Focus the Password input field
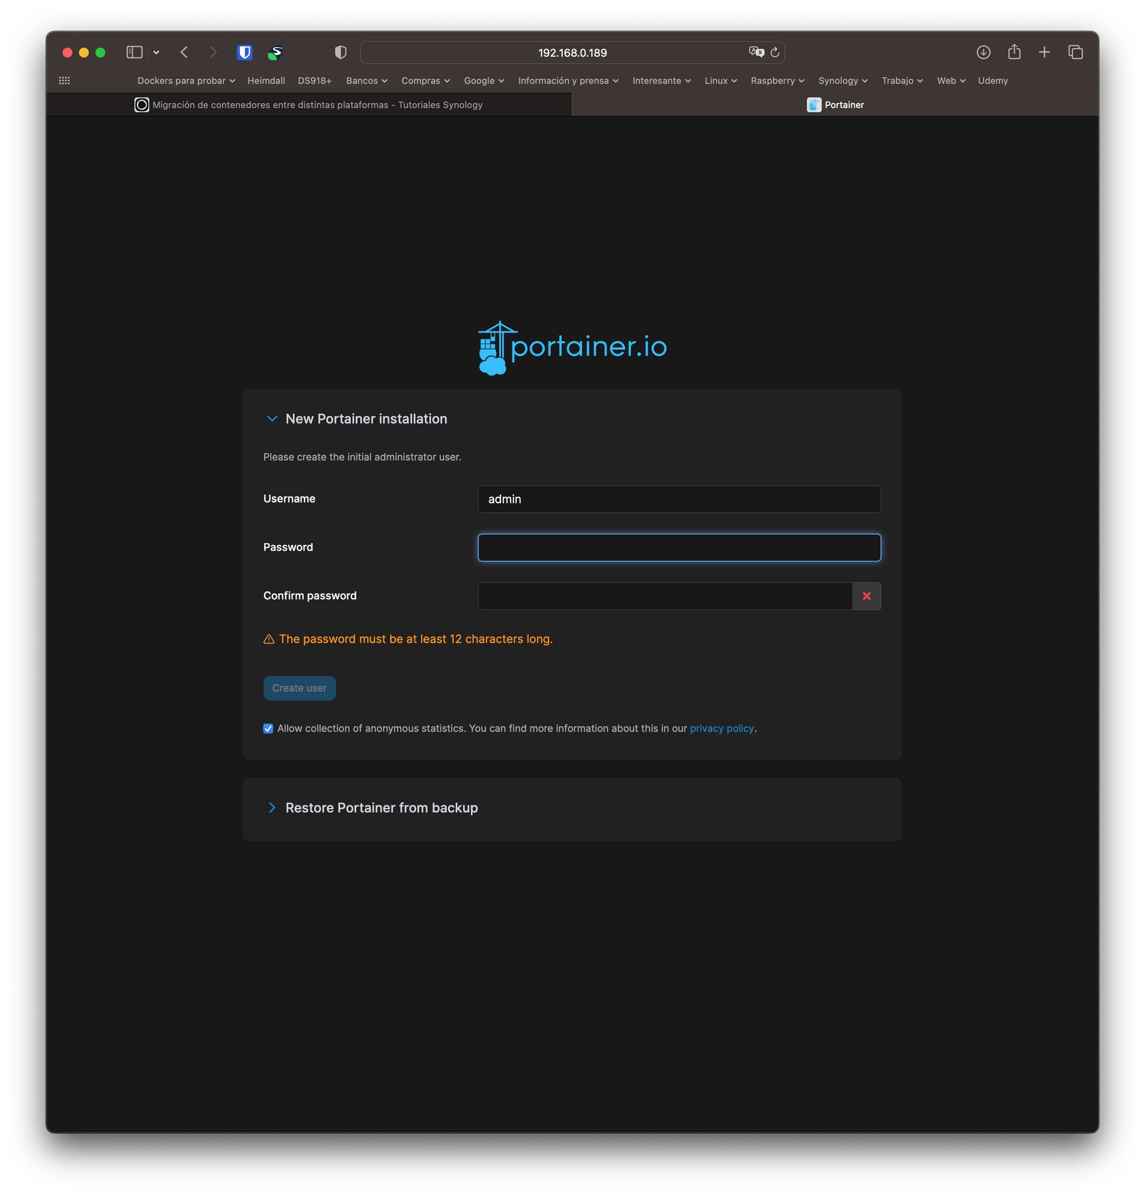The width and height of the screenshot is (1145, 1194). (x=679, y=548)
